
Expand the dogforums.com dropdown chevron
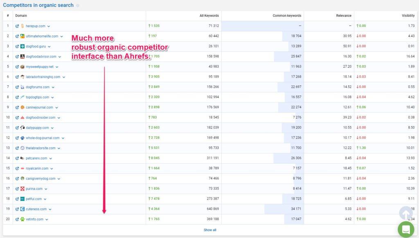pyautogui.click(x=53, y=87)
